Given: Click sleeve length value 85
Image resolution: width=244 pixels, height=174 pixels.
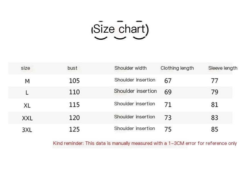Looking at the screenshot, I should coord(214,129).
